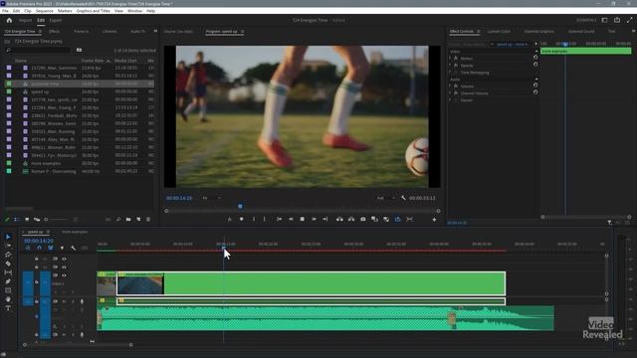Toggle nest insert sequences button in timeline
637x358 pixels.
[x=28, y=248]
